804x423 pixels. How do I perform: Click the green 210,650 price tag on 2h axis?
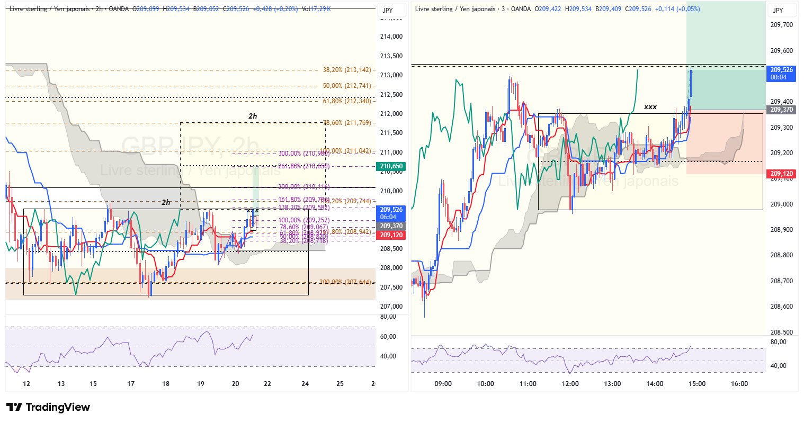pos(391,166)
